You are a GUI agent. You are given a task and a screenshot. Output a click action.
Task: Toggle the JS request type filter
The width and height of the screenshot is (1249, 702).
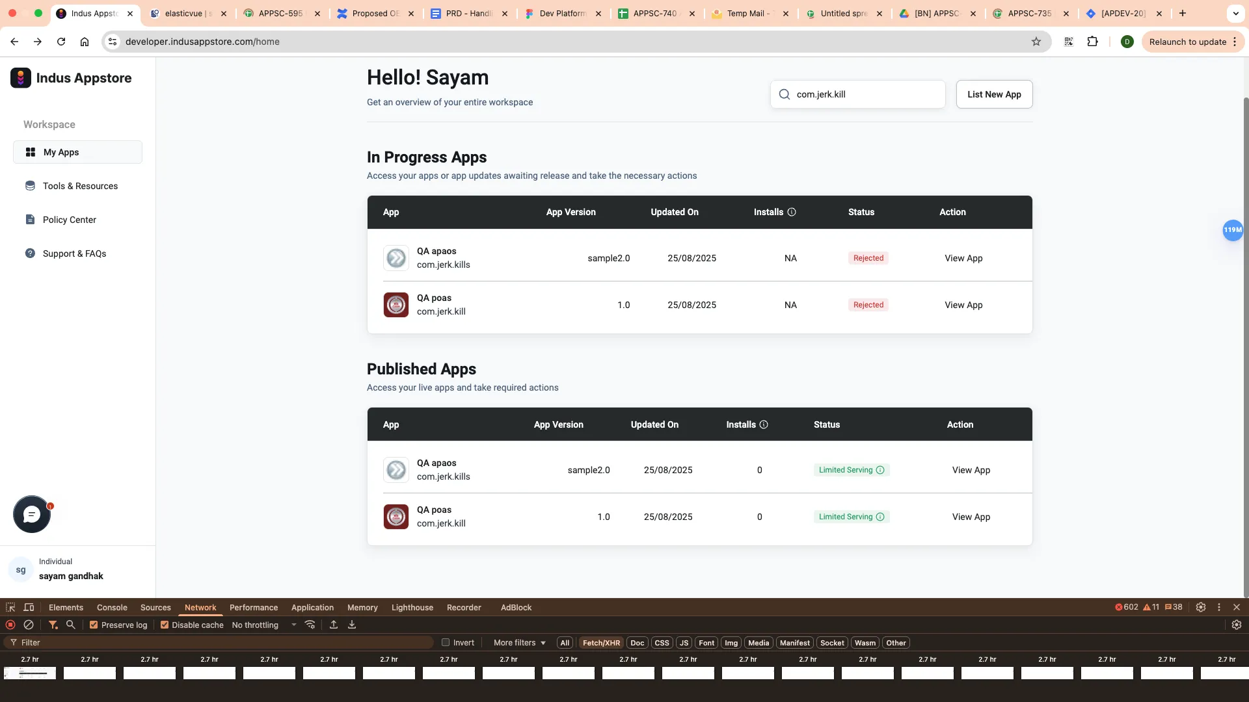[684, 643]
